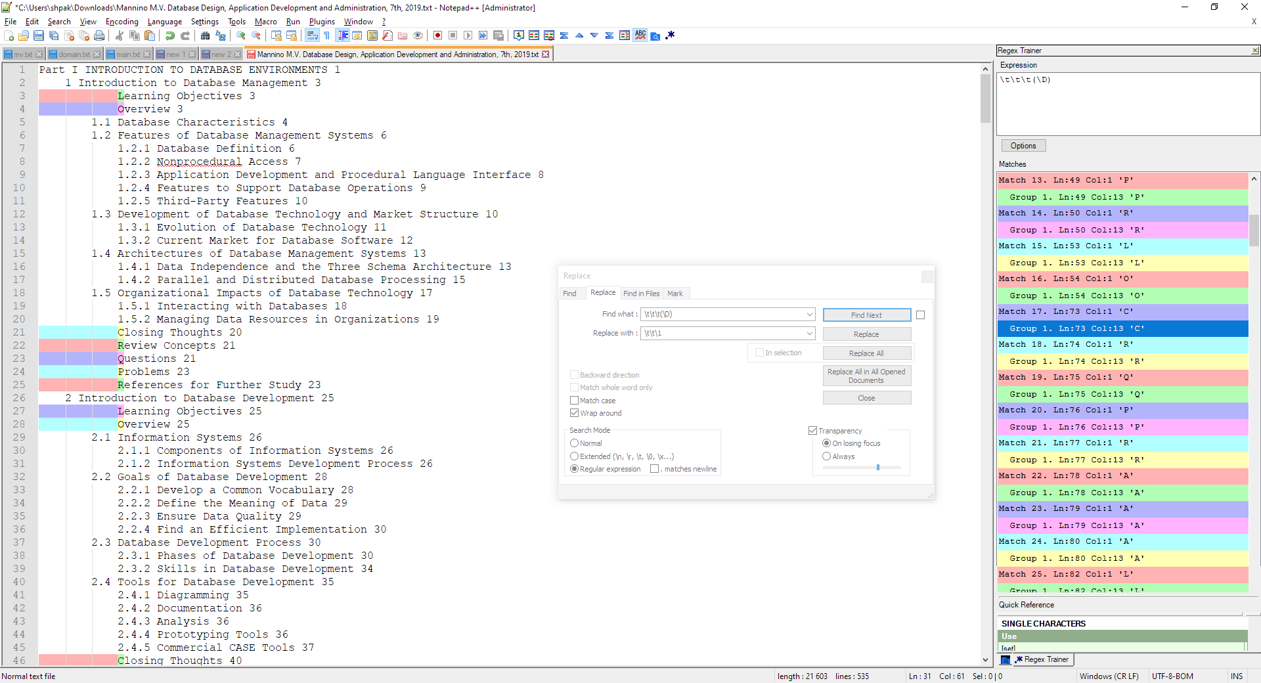The image size is (1261, 683).
Task: Click the Print toolbar icon
Action: (99, 35)
